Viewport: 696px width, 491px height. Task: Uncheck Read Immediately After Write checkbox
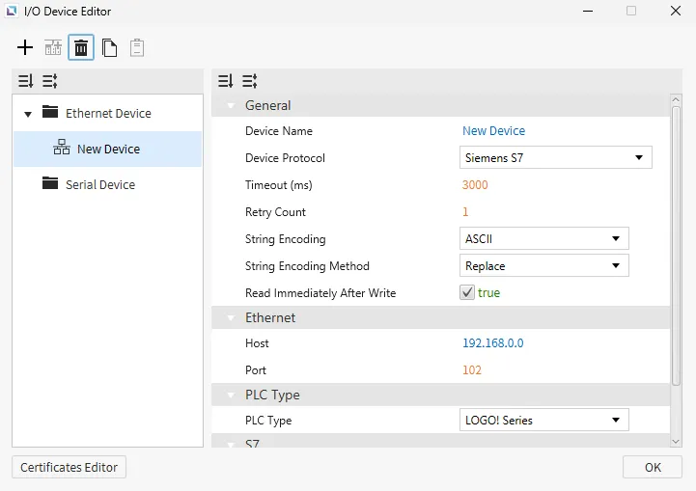(x=467, y=292)
